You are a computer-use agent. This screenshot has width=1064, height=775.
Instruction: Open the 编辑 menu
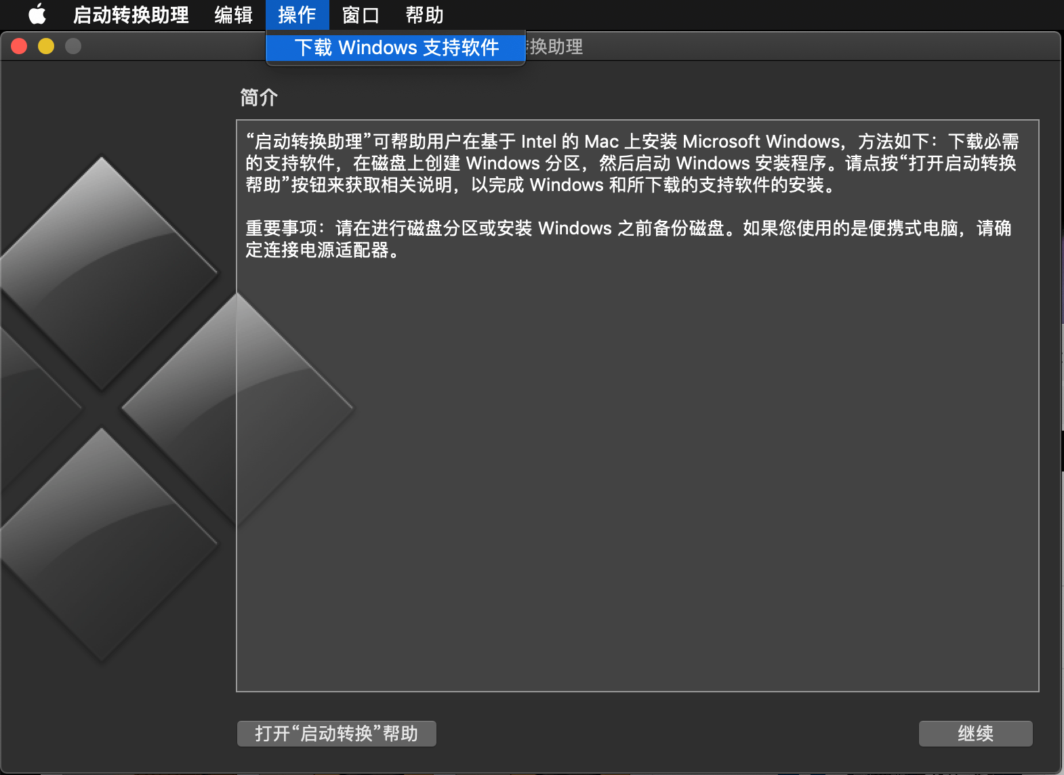coord(234,15)
